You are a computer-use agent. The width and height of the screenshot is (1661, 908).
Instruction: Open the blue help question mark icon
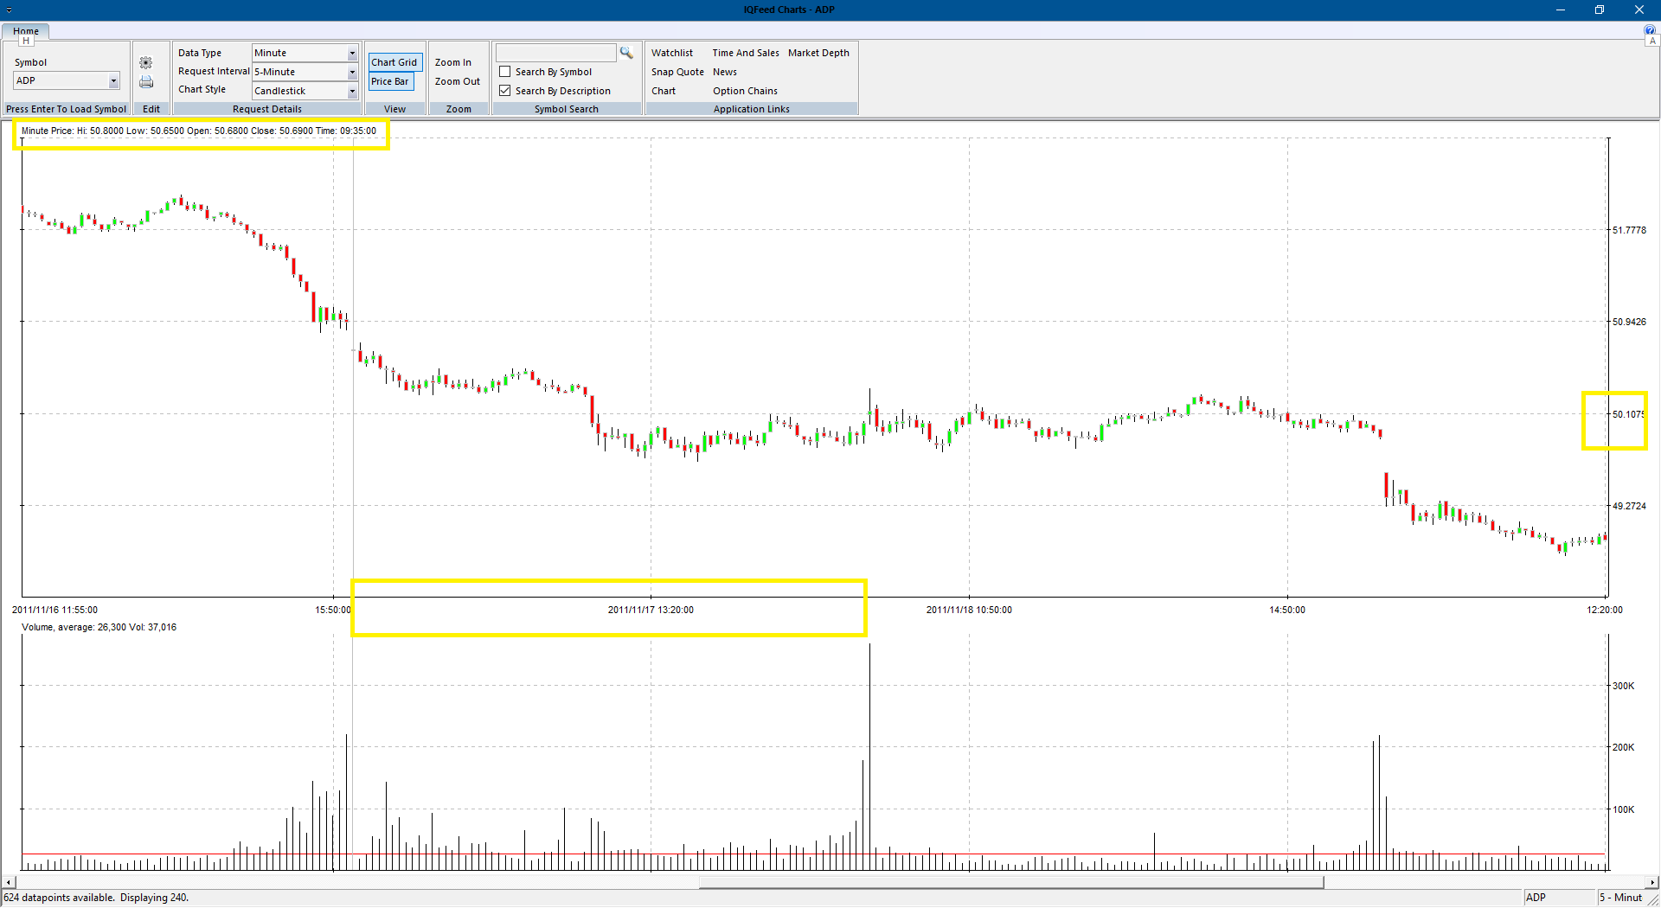1650,30
